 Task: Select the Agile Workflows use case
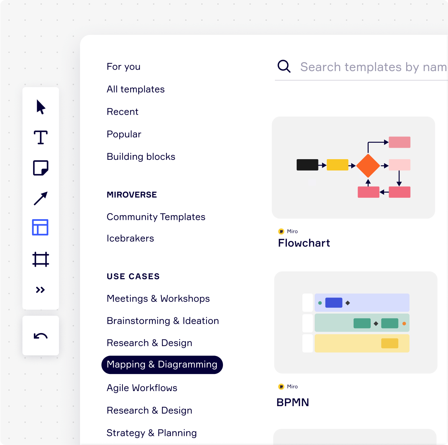[142, 388]
